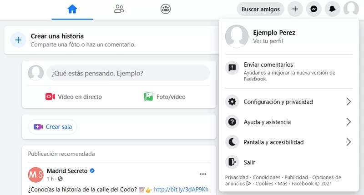364x195 pixels.
Task: Open Publicidad footer link
Action: click(296, 177)
